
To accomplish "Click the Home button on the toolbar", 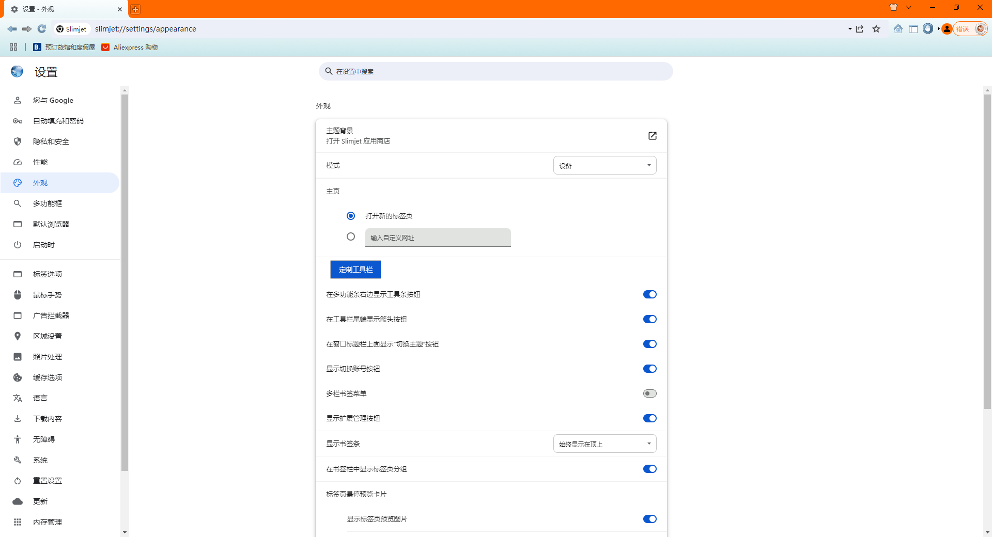I will pyautogui.click(x=898, y=29).
